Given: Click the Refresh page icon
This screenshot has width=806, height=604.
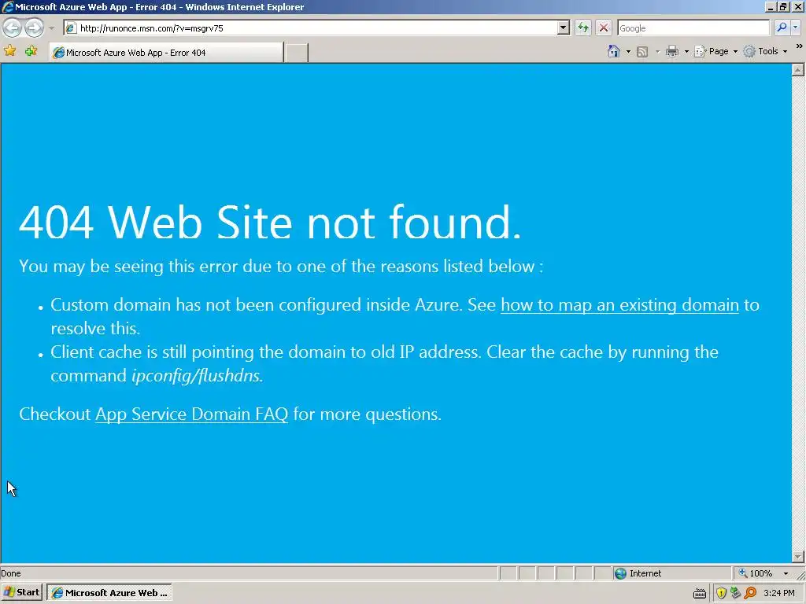Looking at the screenshot, I should (x=583, y=28).
